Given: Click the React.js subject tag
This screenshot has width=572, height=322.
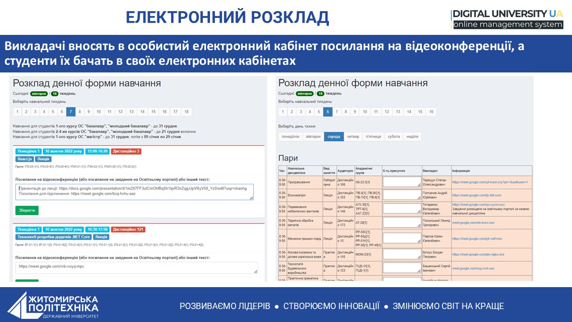Looking at the screenshot, I should [25, 159].
